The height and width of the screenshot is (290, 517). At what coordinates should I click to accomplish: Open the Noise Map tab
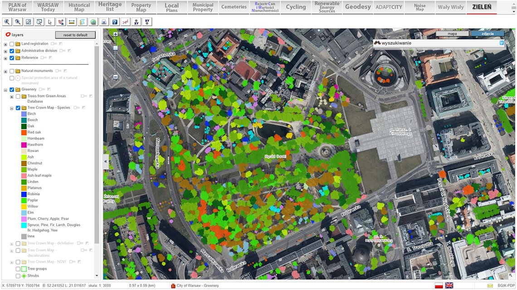420,7
